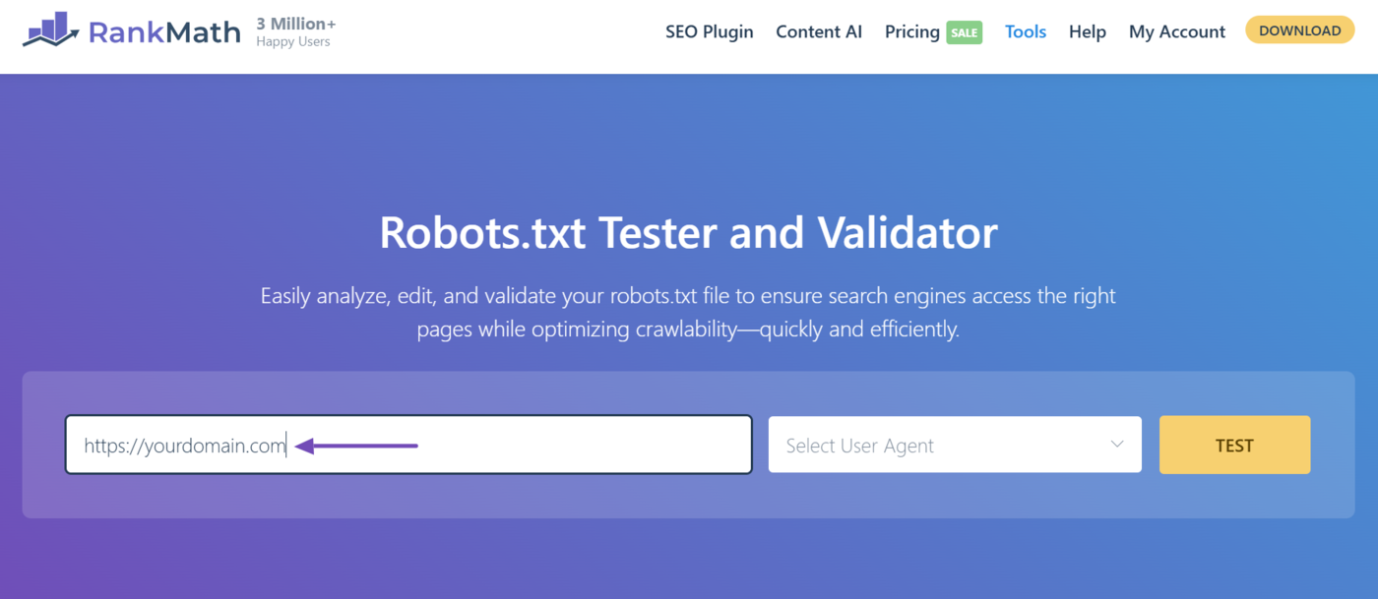Click the 3 Million+ Happy Users text
1378x599 pixels.
click(x=295, y=30)
